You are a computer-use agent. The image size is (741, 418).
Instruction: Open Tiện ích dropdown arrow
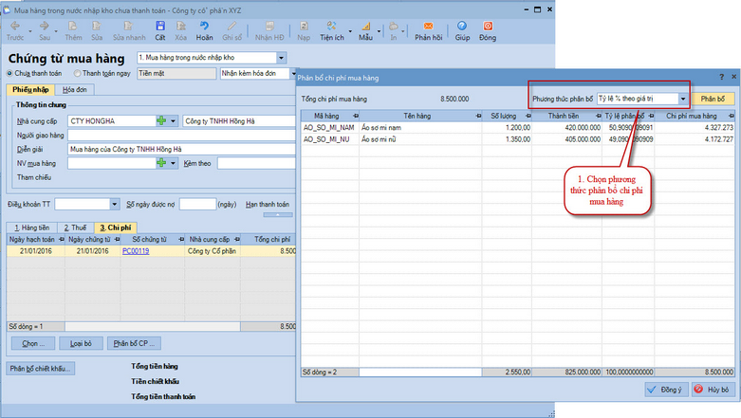350,31
